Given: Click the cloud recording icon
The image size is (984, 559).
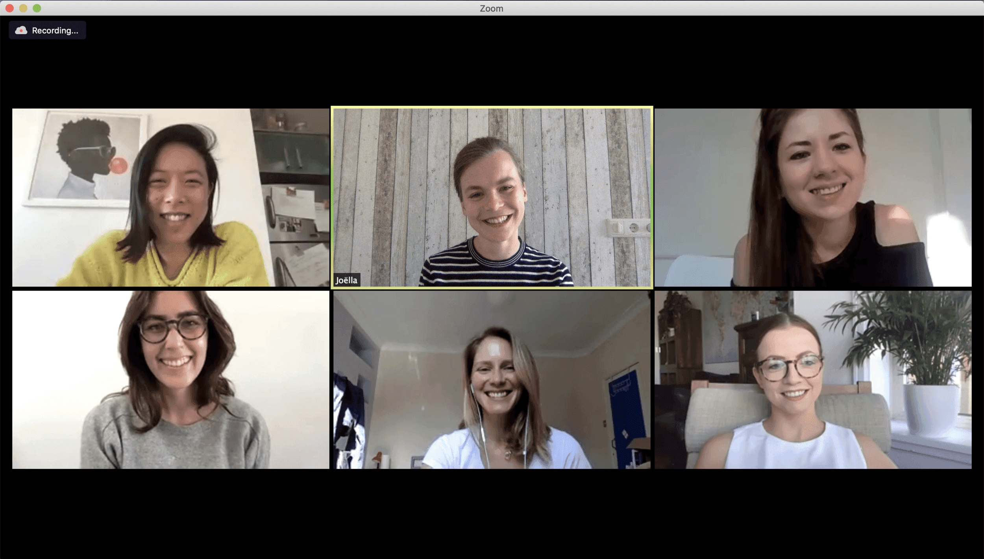Looking at the screenshot, I should click(21, 30).
